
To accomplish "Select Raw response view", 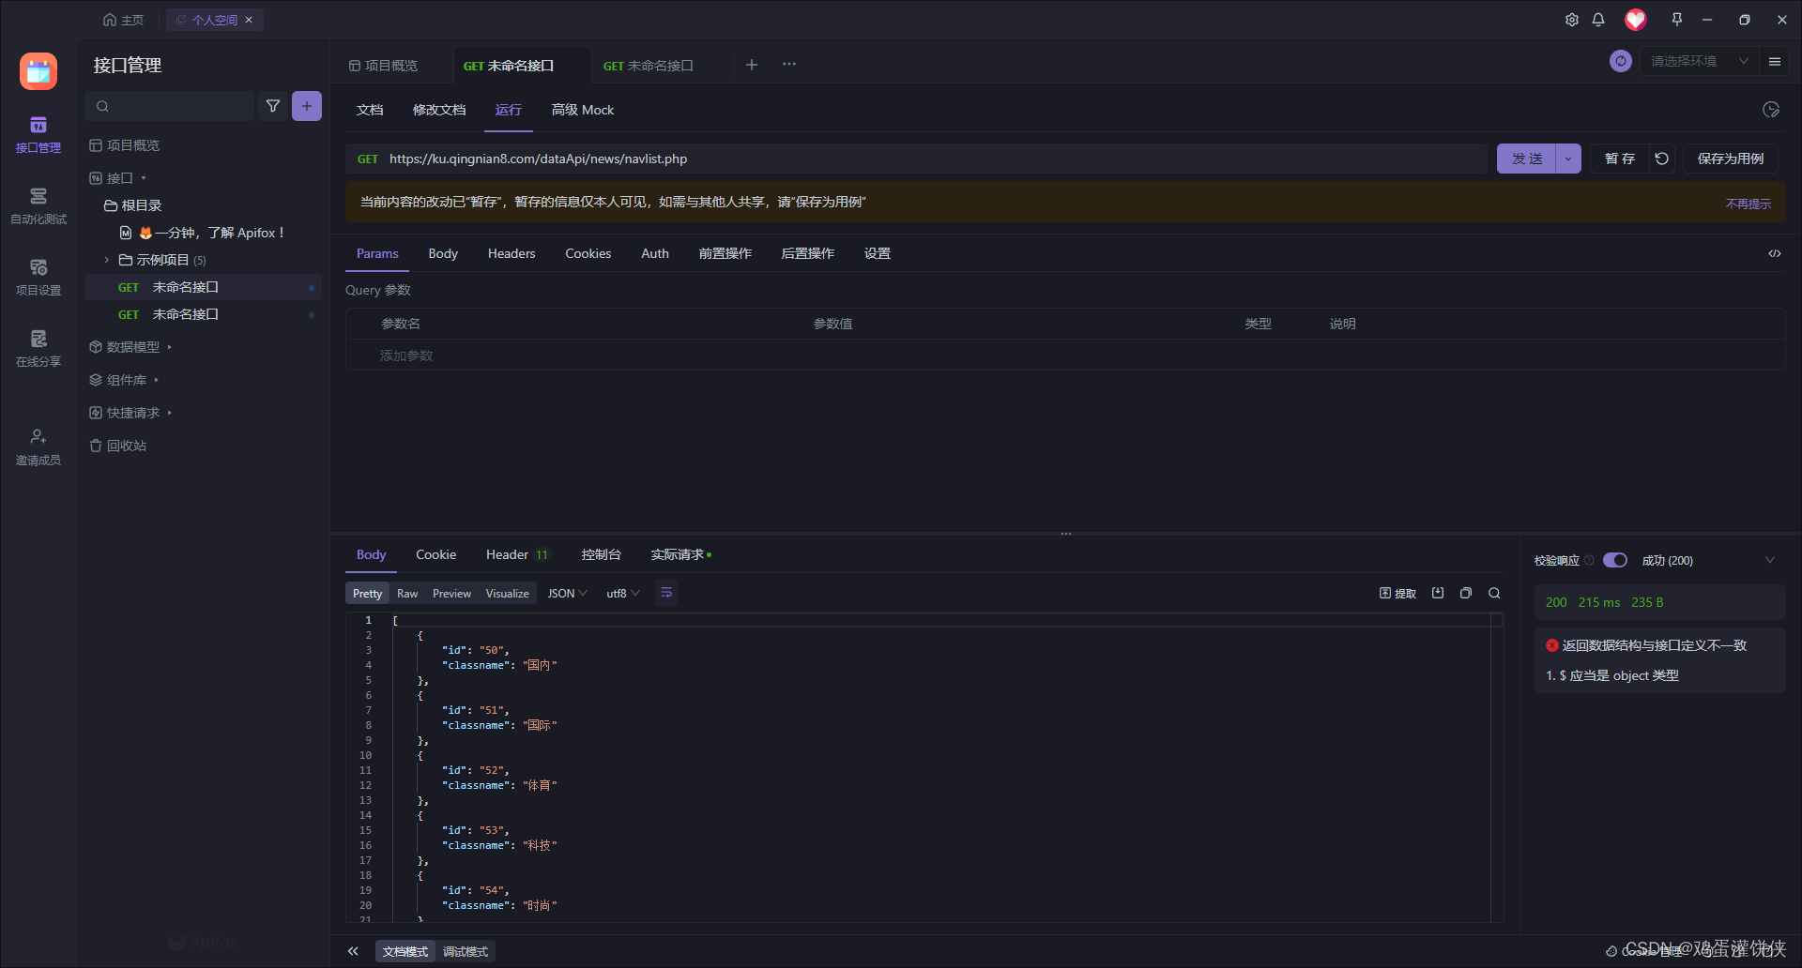I will 407,594.
